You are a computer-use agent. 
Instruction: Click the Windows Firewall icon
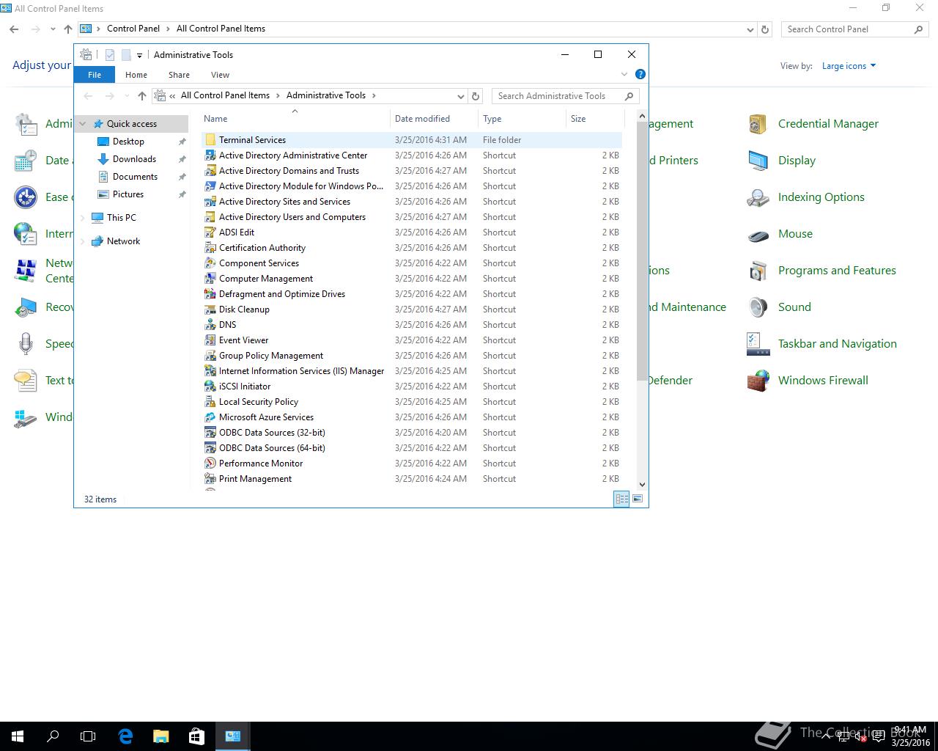758,381
